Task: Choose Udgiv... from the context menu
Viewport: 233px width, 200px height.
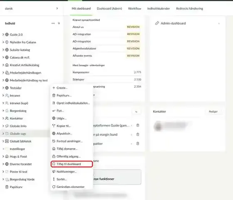Action: point(72,119)
